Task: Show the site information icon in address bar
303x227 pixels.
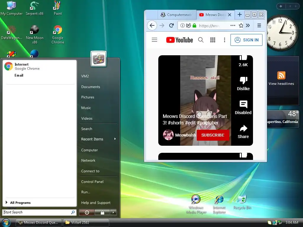Action: click(x=182, y=25)
